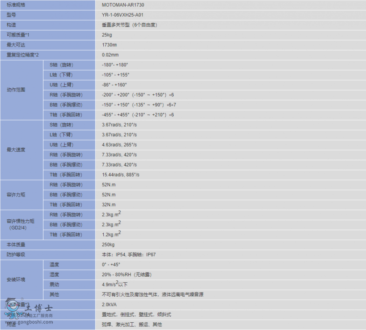The height and width of the screenshot is (330, 366).
Task: Click the 最大速度 group label
Action: 16,150
